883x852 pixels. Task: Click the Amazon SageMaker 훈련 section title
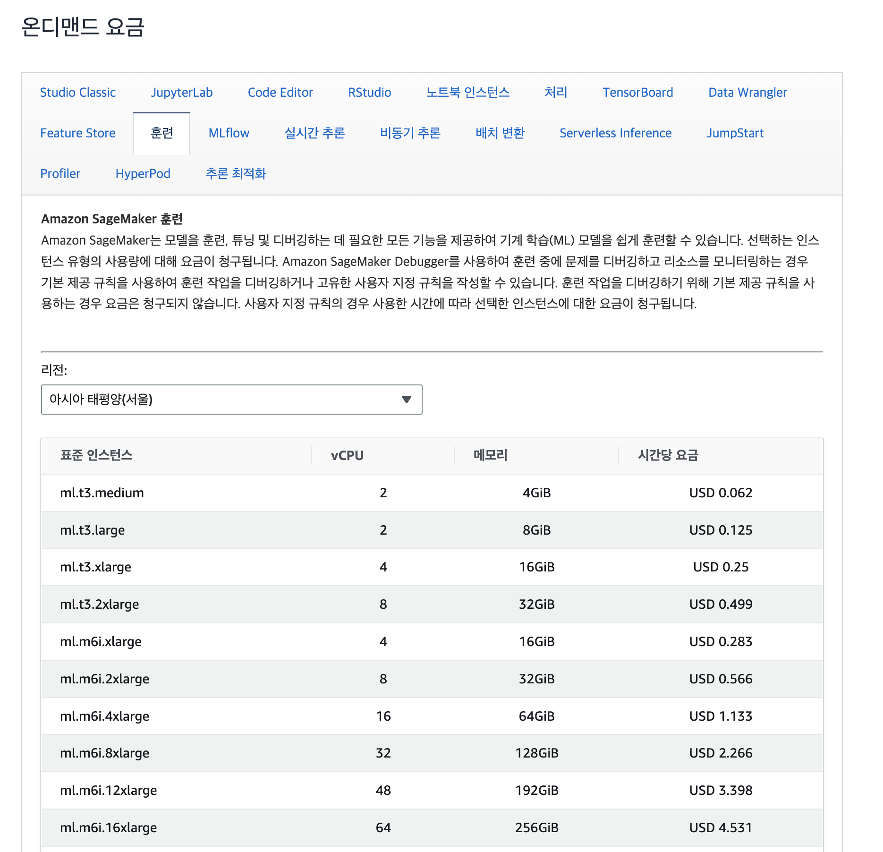[x=112, y=219]
